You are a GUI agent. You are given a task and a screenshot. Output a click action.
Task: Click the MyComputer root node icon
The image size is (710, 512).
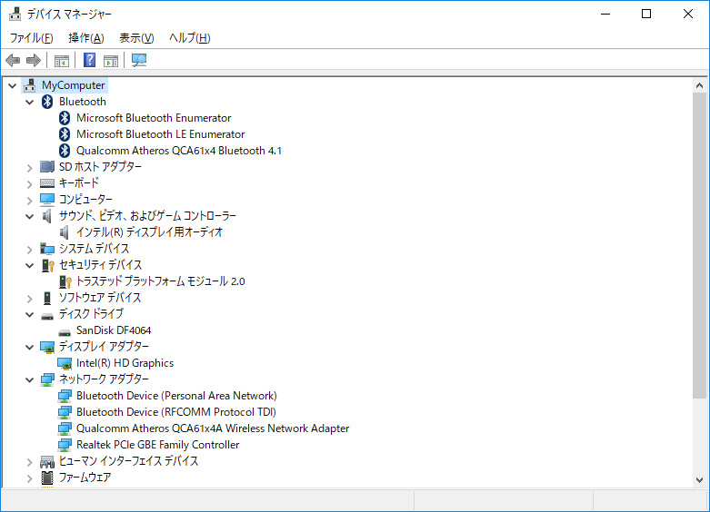pos(30,85)
